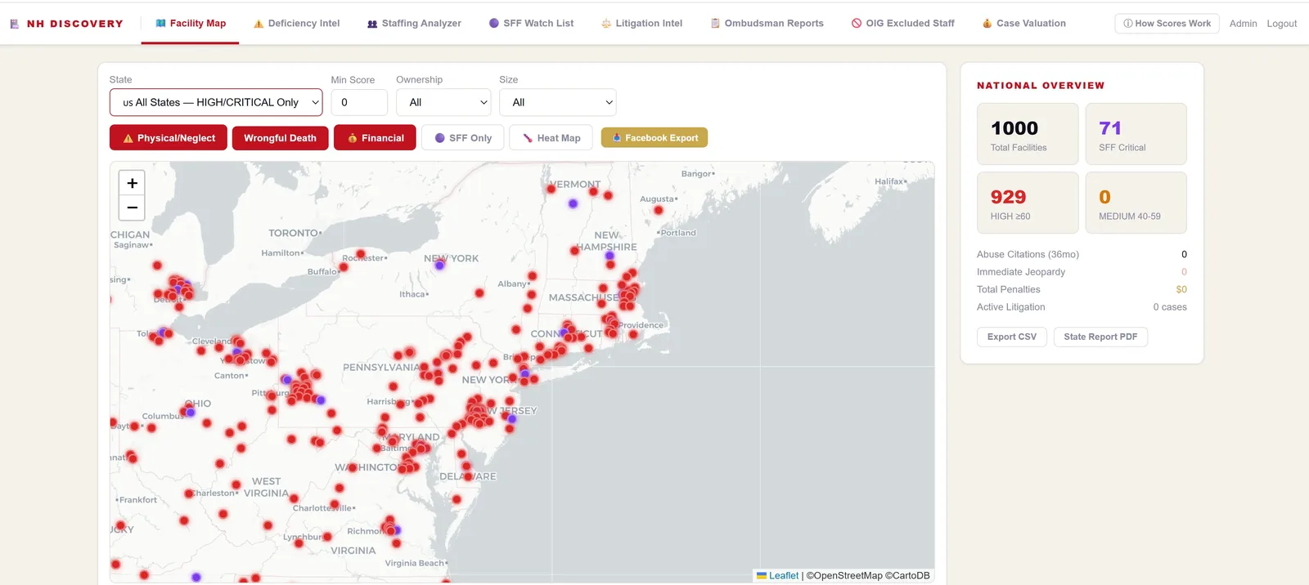Select the 0 MEDIUM 40-59 card

[1136, 203]
